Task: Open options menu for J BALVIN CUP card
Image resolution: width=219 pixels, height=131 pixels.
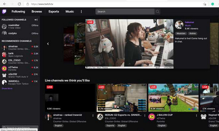Action: 196,115
